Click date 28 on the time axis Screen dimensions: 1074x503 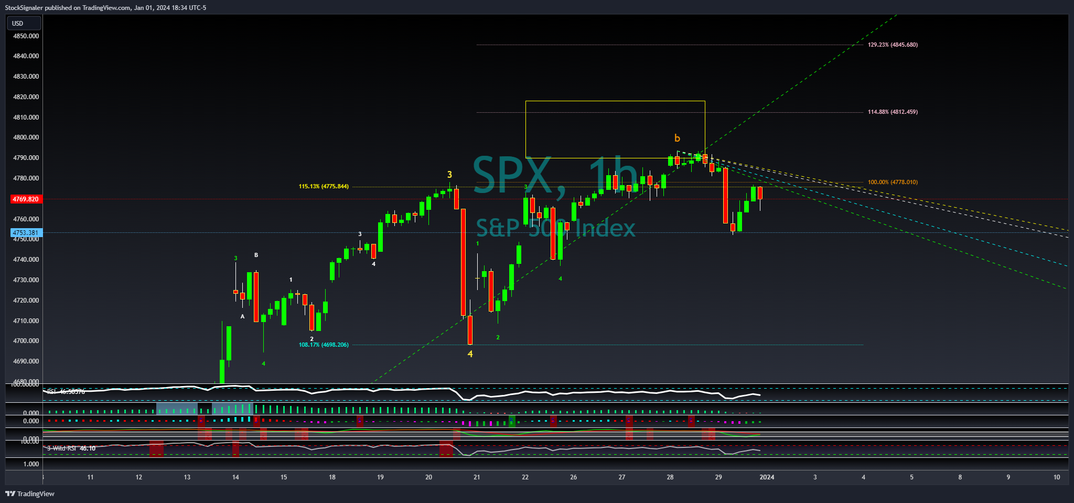(670, 477)
